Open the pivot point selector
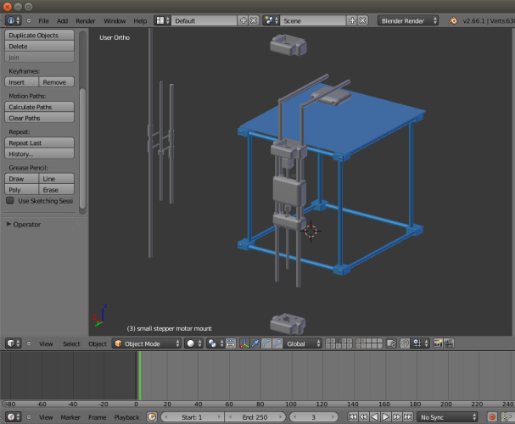Screen dimensions: 515x424 tap(216, 343)
